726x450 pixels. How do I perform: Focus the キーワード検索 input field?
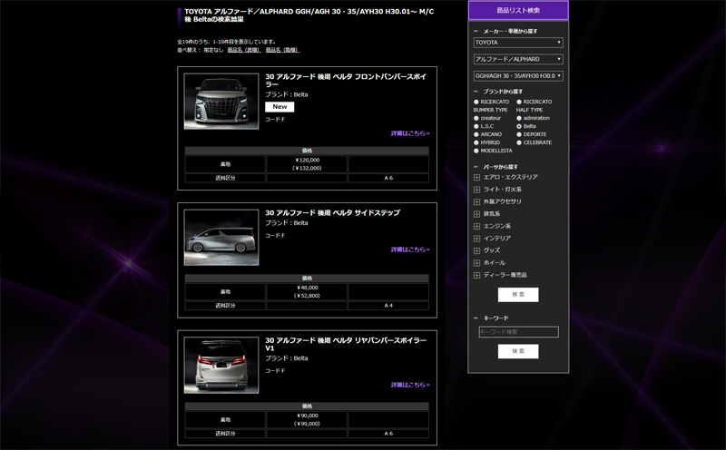pos(518,332)
